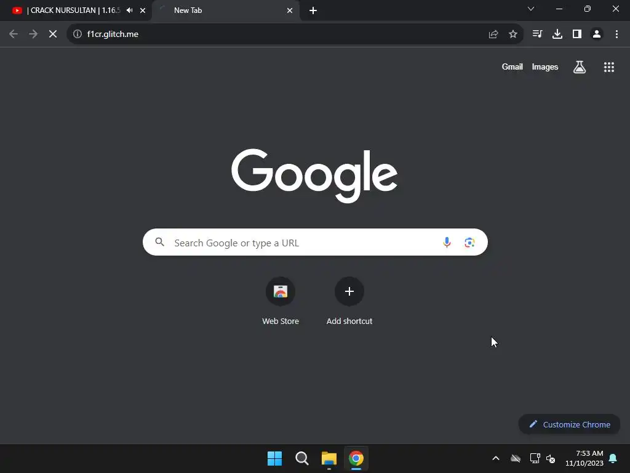The width and height of the screenshot is (630, 473).
Task: Open Chrome downloads icon
Action: tap(557, 34)
